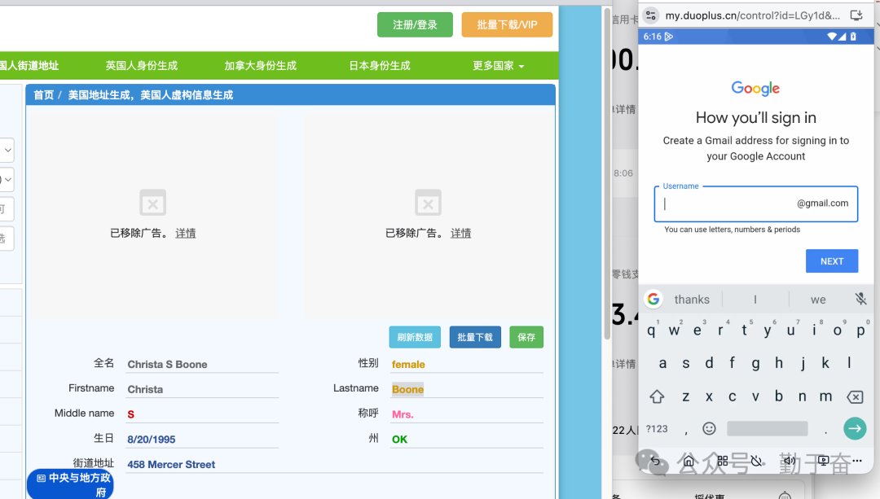This screenshot has width=880, height=499.
Task: Tap the p key
Action: click(860, 330)
